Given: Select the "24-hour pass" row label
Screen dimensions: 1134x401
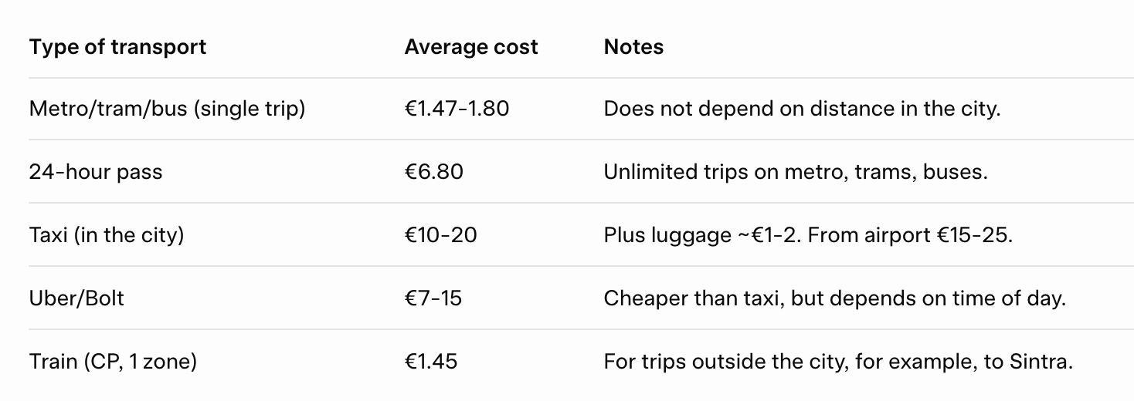Looking at the screenshot, I should pos(96,172).
